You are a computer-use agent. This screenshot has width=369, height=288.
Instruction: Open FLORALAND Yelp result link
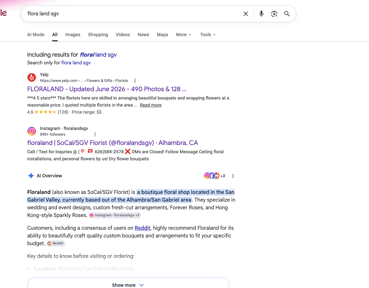click(x=107, y=89)
